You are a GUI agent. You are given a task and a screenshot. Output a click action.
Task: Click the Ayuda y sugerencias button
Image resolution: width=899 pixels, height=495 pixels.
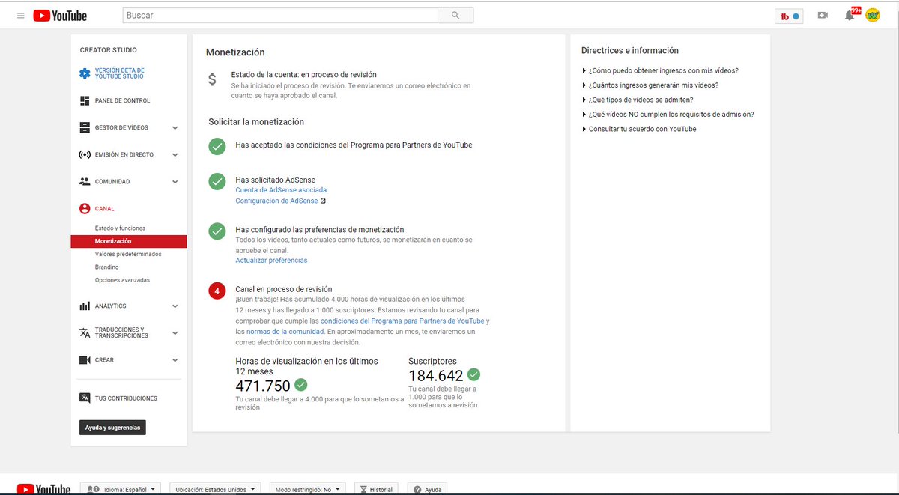coord(112,428)
